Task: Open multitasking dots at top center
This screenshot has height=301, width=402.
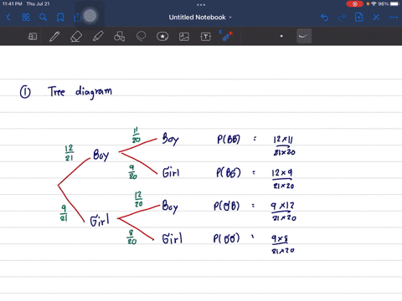Action: tap(201, 5)
